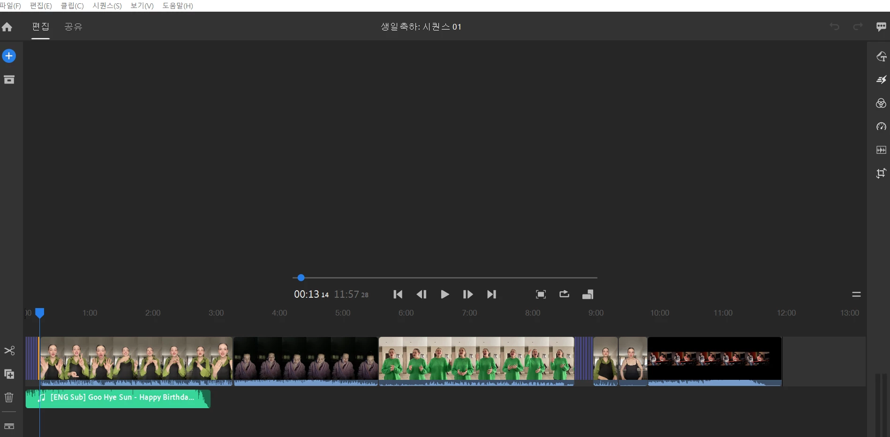Image resolution: width=890 pixels, height=437 pixels.
Task: Open the 시퀀스(S) menu
Action: 107,6
